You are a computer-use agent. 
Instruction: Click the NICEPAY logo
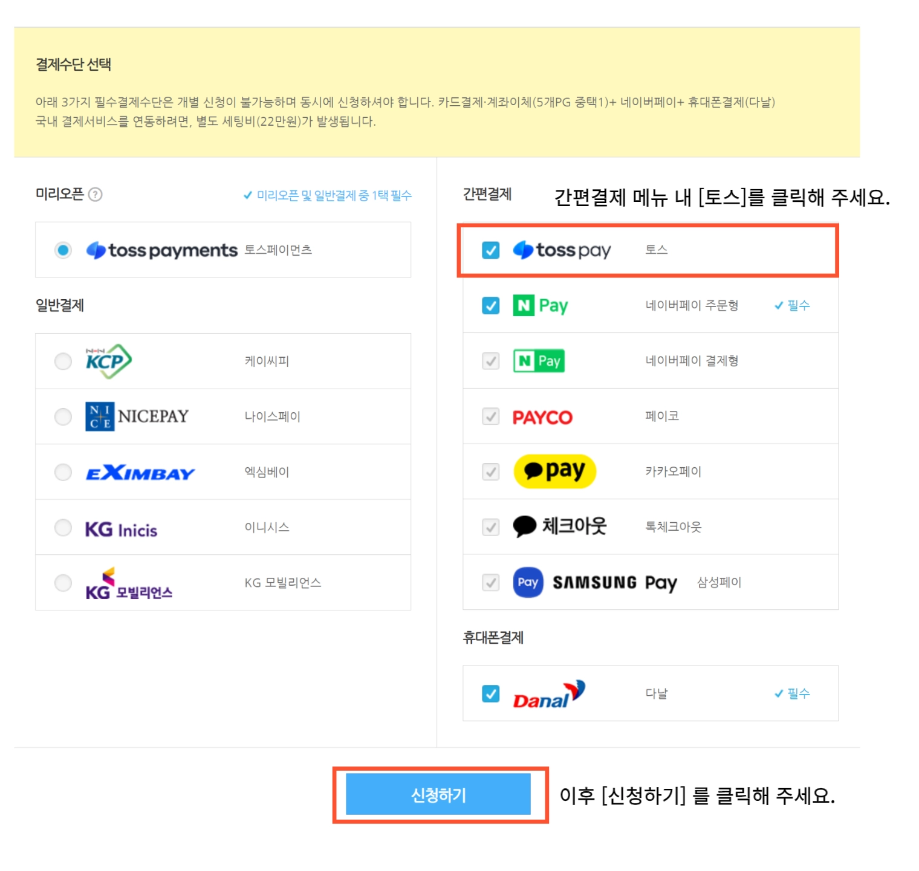click(x=137, y=416)
